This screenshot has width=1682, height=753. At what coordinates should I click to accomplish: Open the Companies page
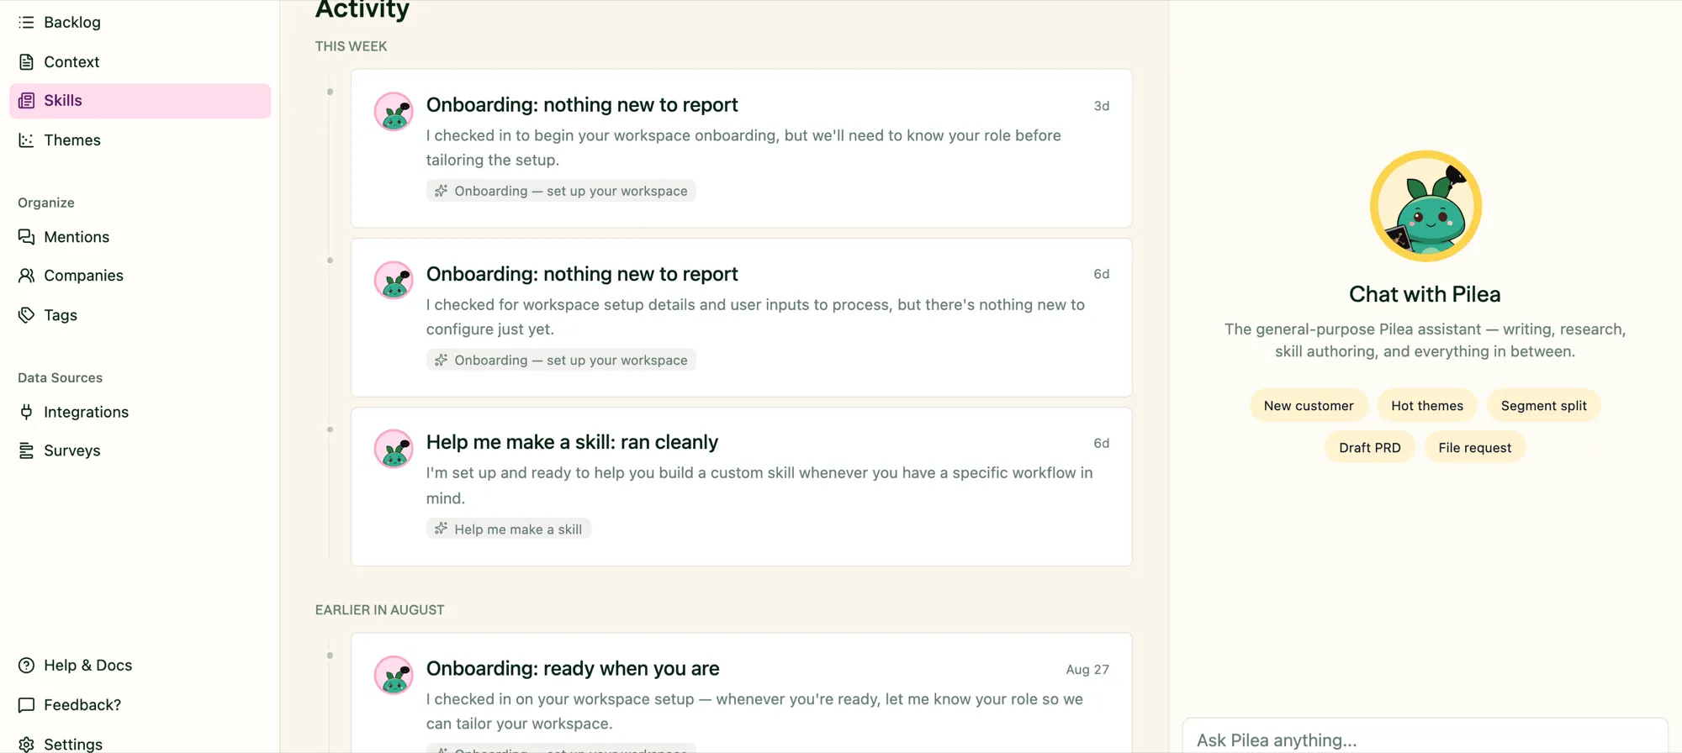pyautogui.click(x=140, y=276)
